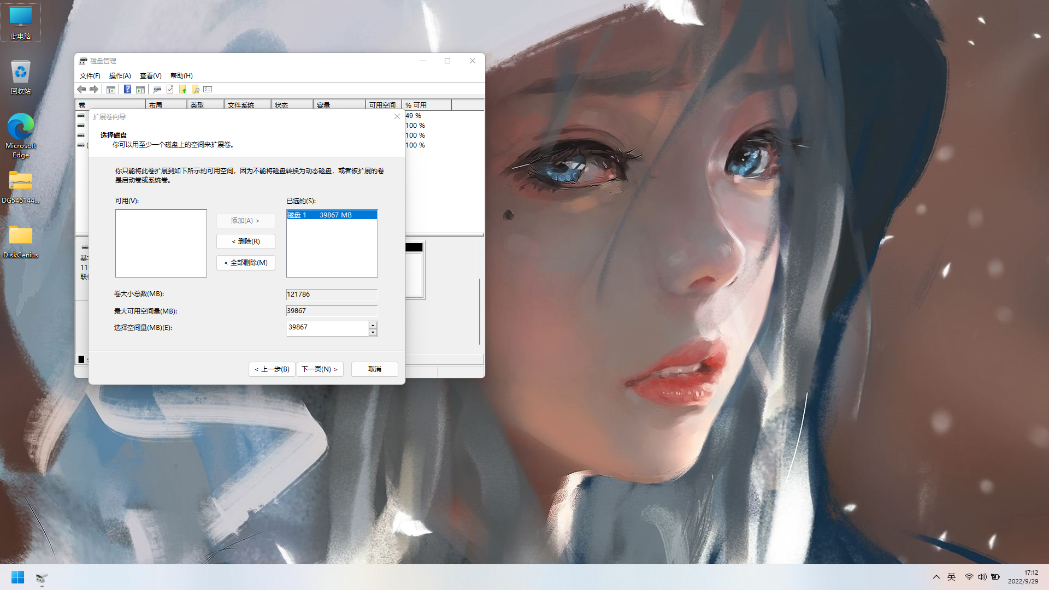Click the checkmark document toolbar icon
Screen dimensions: 1049x590
170,89
